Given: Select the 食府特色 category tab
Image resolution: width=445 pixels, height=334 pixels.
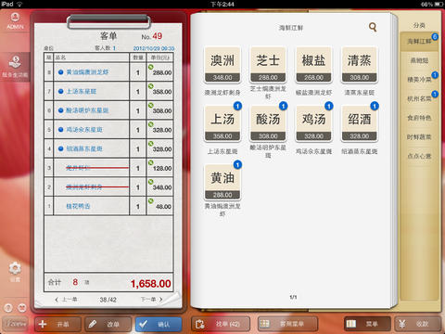Looking at the screenshot, I should tap(419, 118).
